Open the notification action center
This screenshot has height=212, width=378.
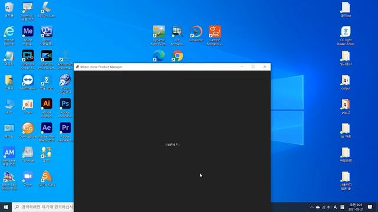[370, 207]
